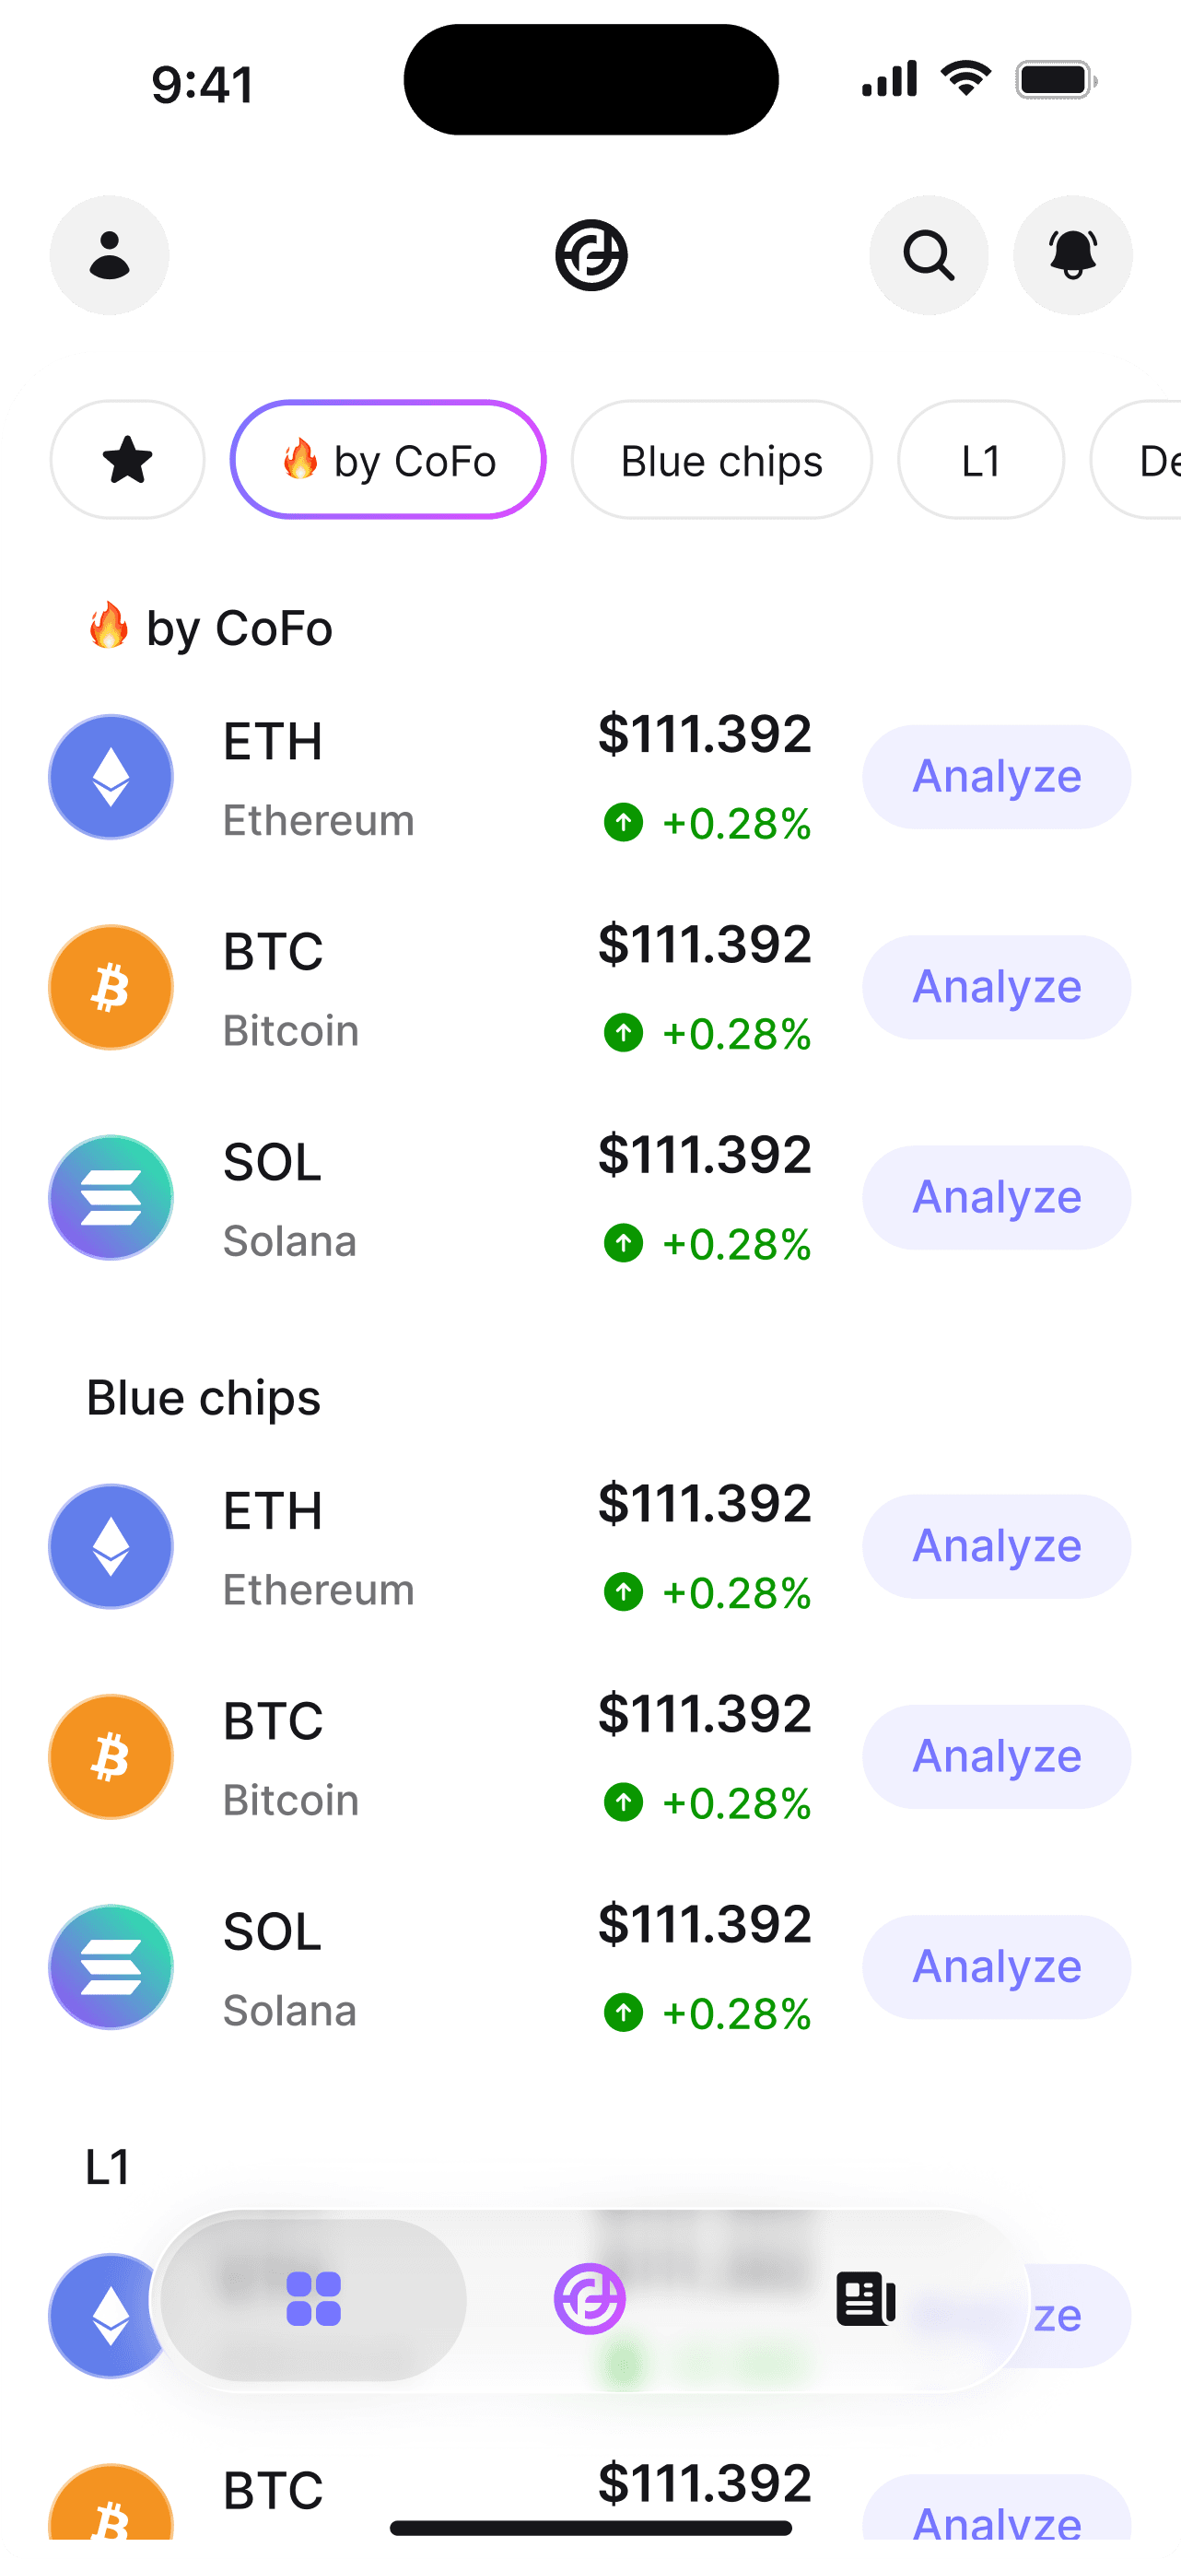
Task: Tap the Bitcoin coin icon under Blue chips
Action: (x=111, y=1756)
